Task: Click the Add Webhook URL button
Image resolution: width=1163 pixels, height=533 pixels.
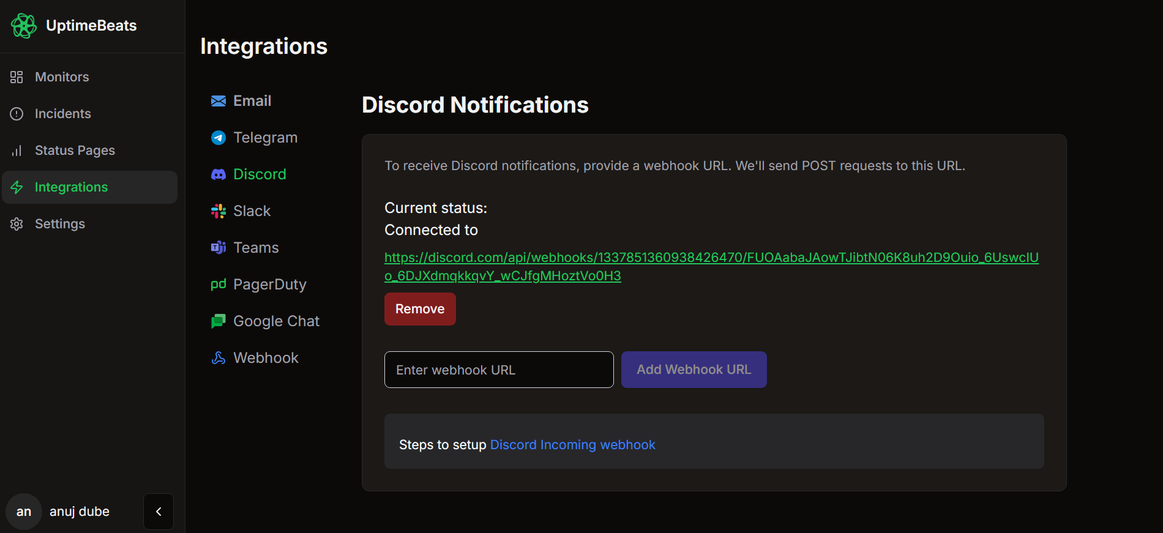Action: [x=694, y=370]
